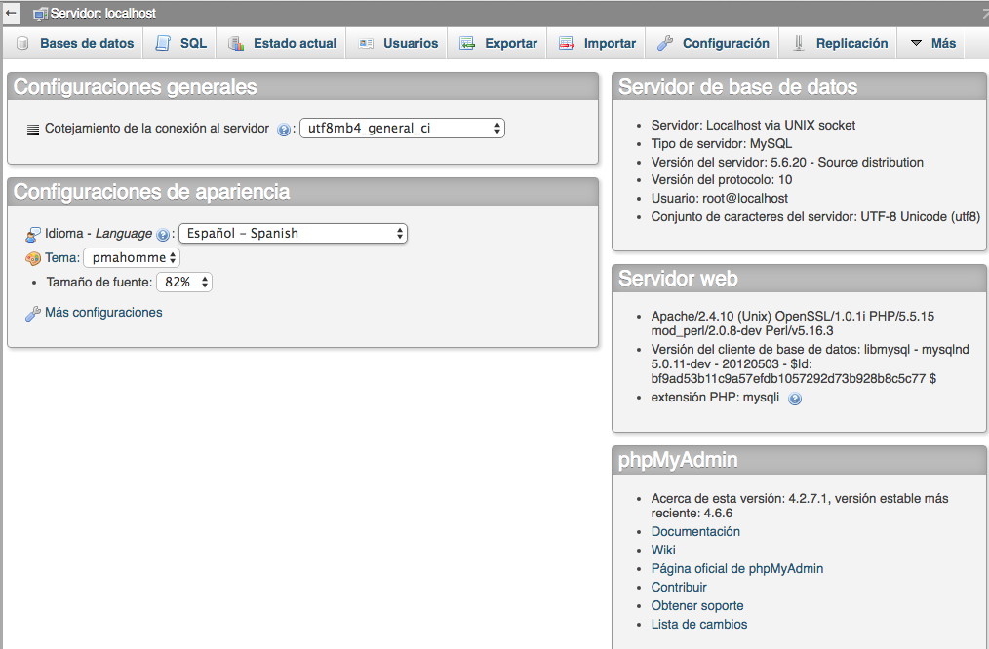Open the Más menu
This screenshot has width=989, height=649.
pos(932,43)
